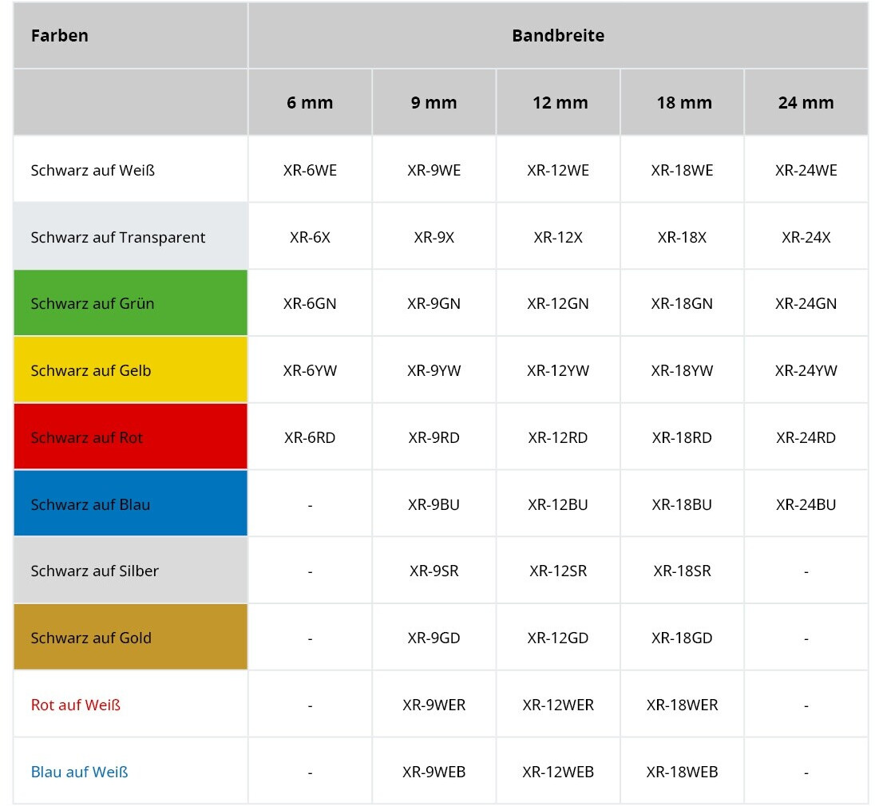
Task: Select the 6 mm column header
Action: point(310,103)
